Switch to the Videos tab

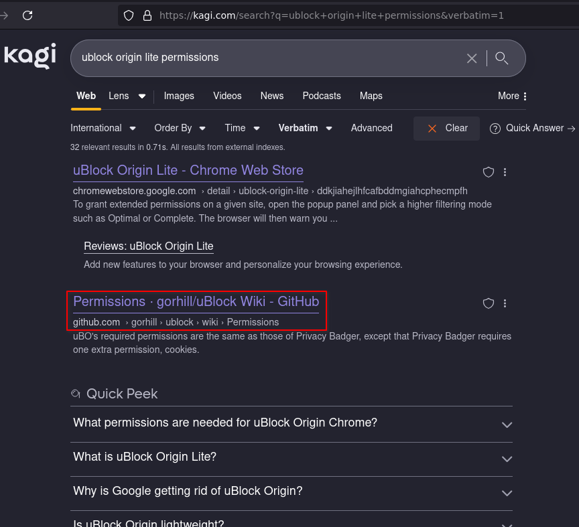coord(227,96)
